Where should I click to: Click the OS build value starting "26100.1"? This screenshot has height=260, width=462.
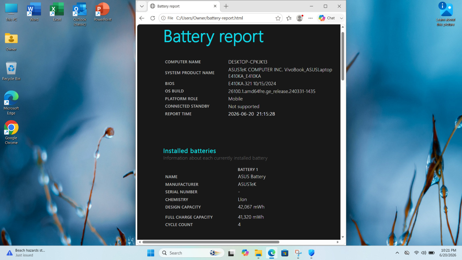272,91
